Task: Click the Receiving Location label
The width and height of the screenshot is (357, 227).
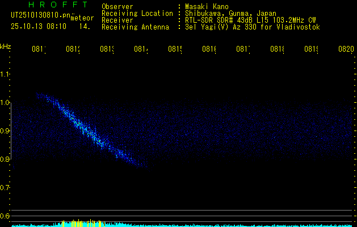Action: 137,13
